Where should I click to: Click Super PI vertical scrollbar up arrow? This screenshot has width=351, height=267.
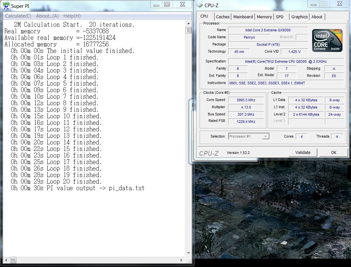189,23
